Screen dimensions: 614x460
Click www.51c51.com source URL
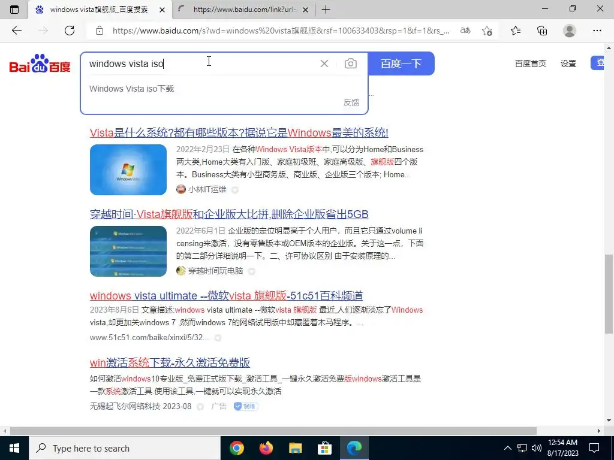(149, 337)
